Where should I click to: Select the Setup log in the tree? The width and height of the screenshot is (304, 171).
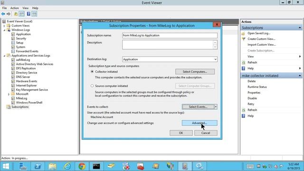pyautogui.click(x=19, y=43)
